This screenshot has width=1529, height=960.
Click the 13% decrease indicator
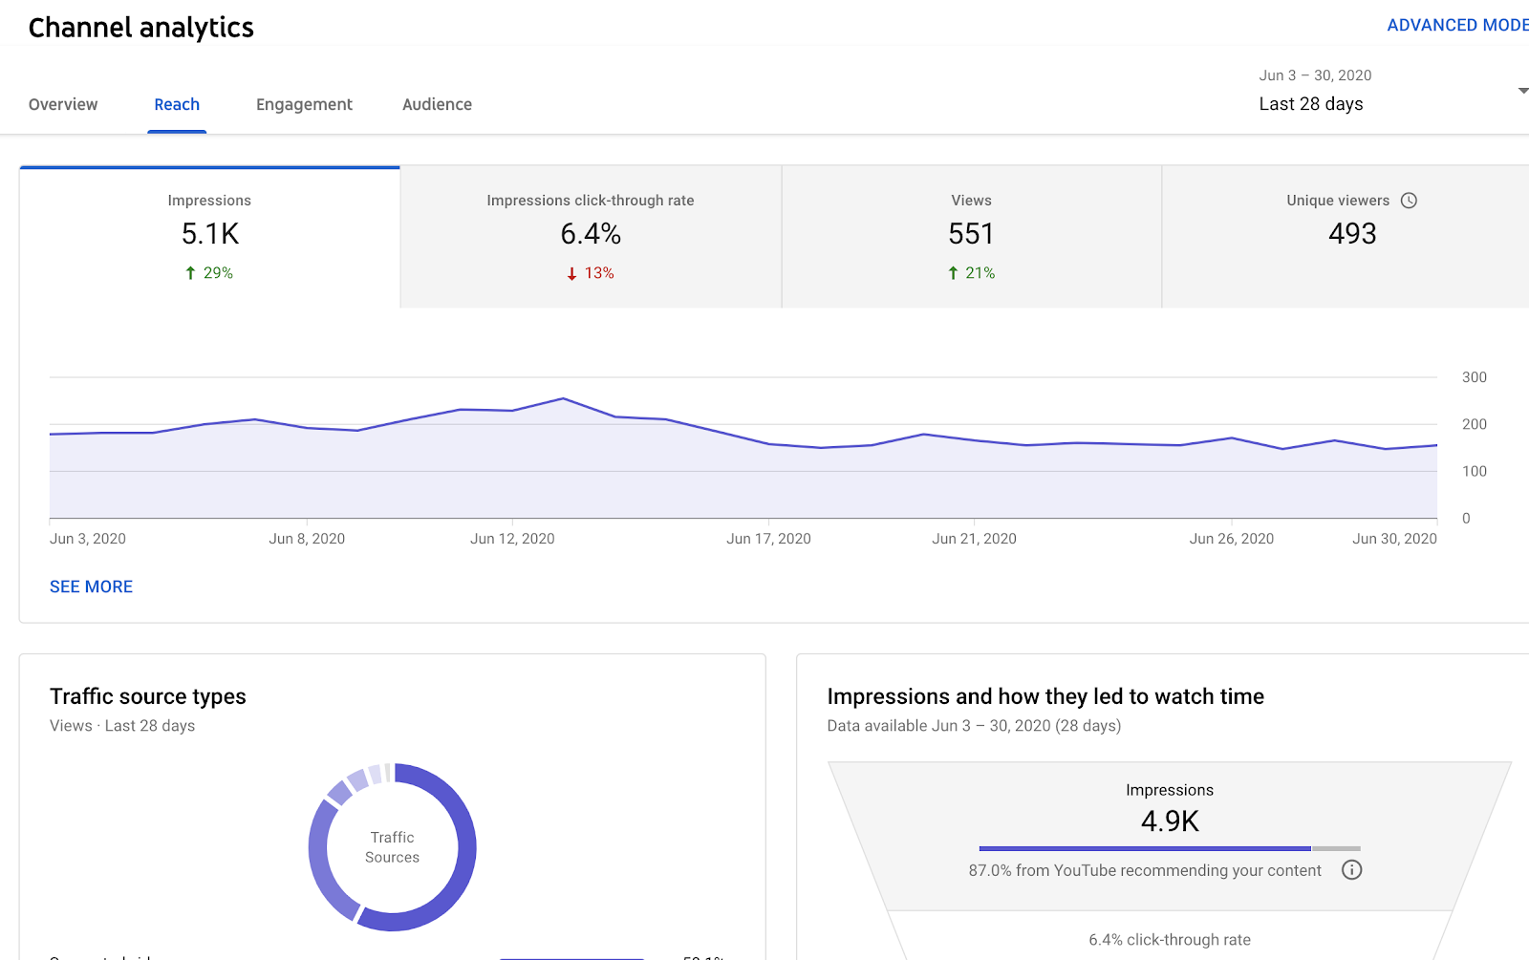[591, 273]
